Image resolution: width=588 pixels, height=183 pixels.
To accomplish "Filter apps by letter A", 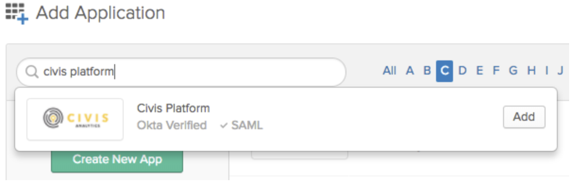I will (x=410, y=71).
